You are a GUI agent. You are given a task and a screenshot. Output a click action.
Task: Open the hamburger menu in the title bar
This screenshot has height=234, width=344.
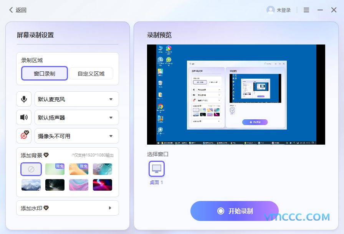point(306,10)
